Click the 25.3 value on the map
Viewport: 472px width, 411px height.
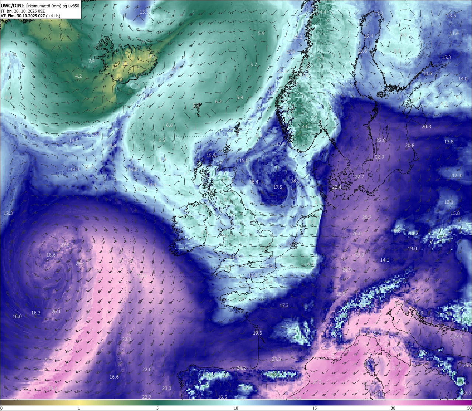click(x=276, y=359)
